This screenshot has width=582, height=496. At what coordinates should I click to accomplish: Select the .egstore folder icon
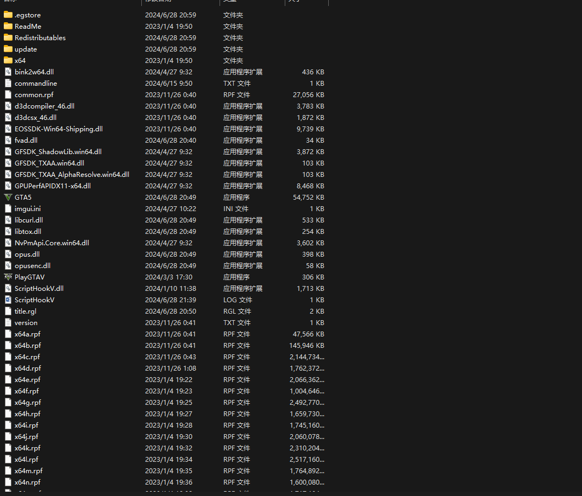8,15
